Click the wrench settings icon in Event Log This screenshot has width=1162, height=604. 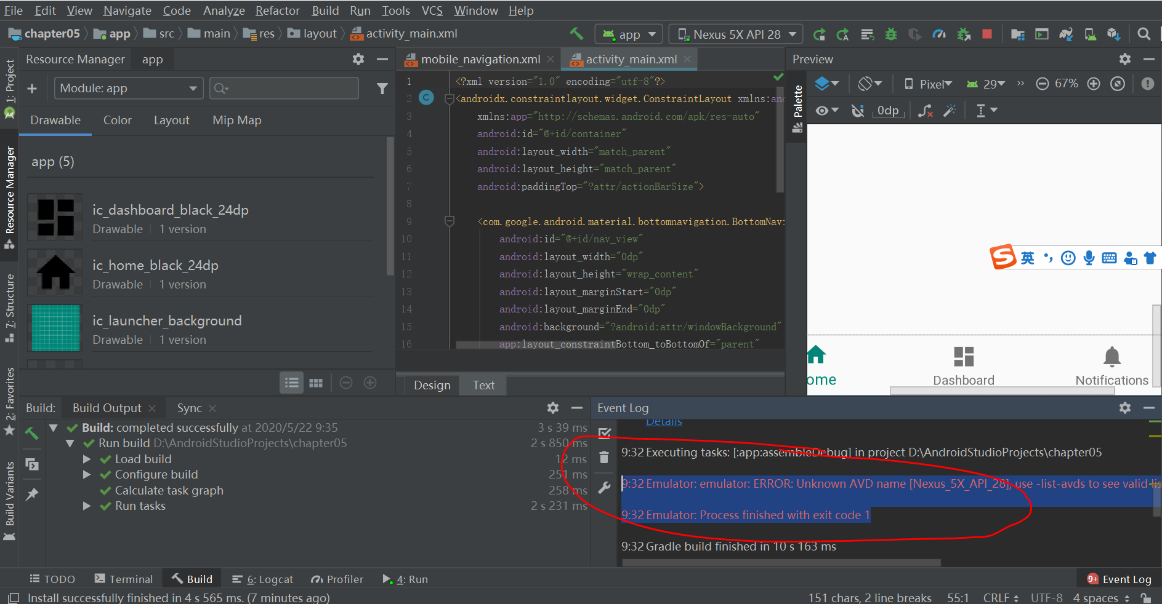(x=604, y=488)
